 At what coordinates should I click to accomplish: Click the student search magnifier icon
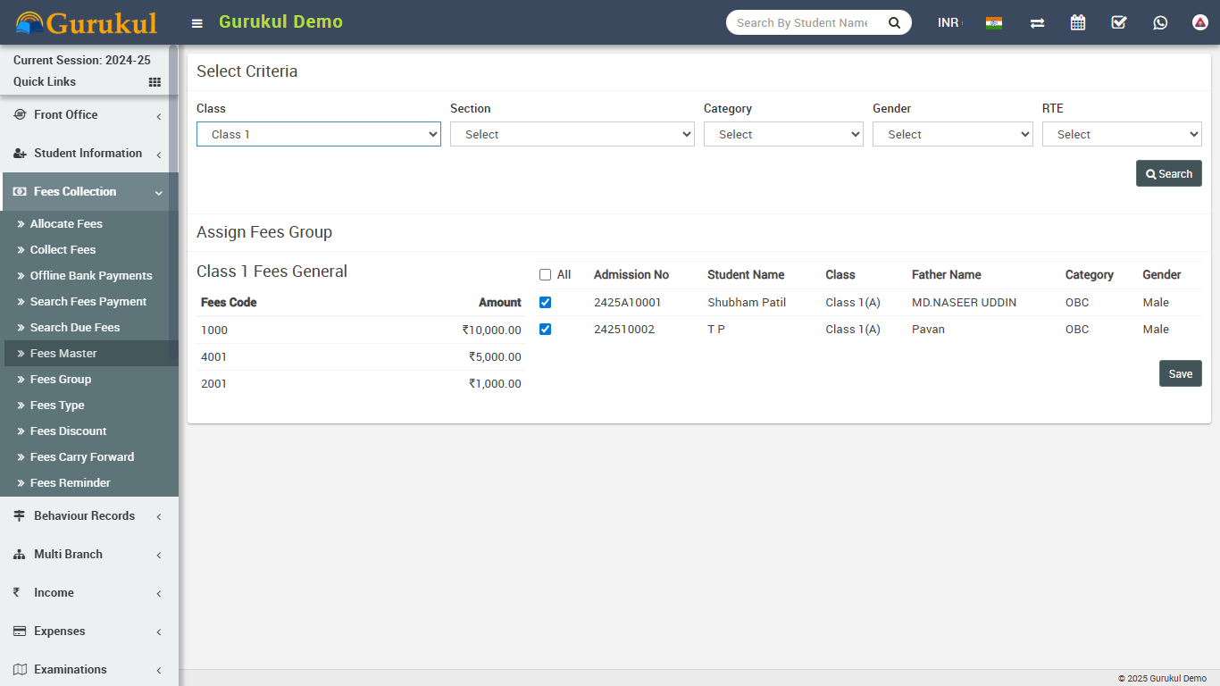894,22
